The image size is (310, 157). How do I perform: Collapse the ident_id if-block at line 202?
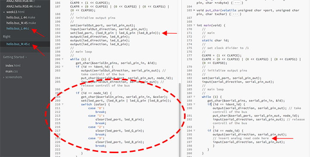coord(63,67)
